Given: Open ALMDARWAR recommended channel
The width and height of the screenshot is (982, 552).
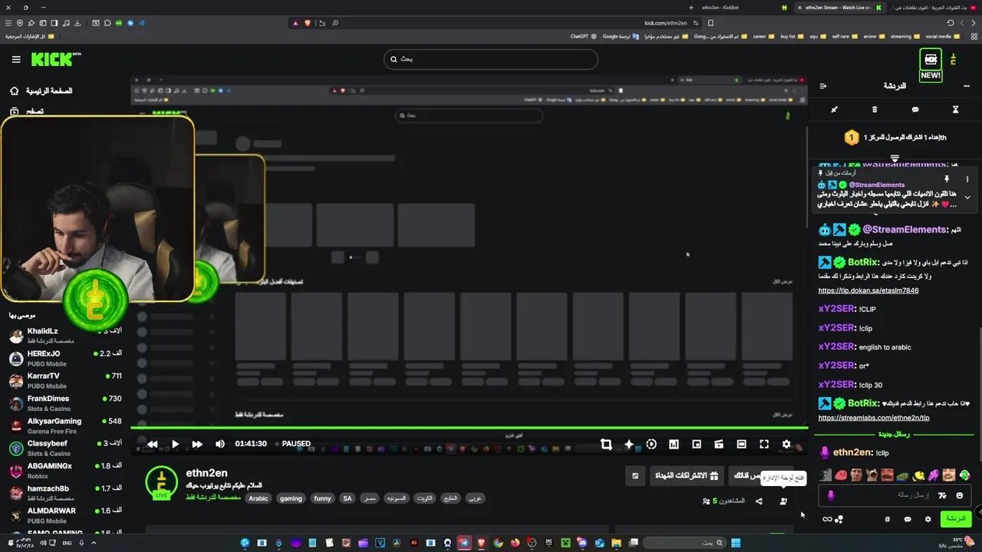Looking at the screenshot, I should [x=65, y=515].
